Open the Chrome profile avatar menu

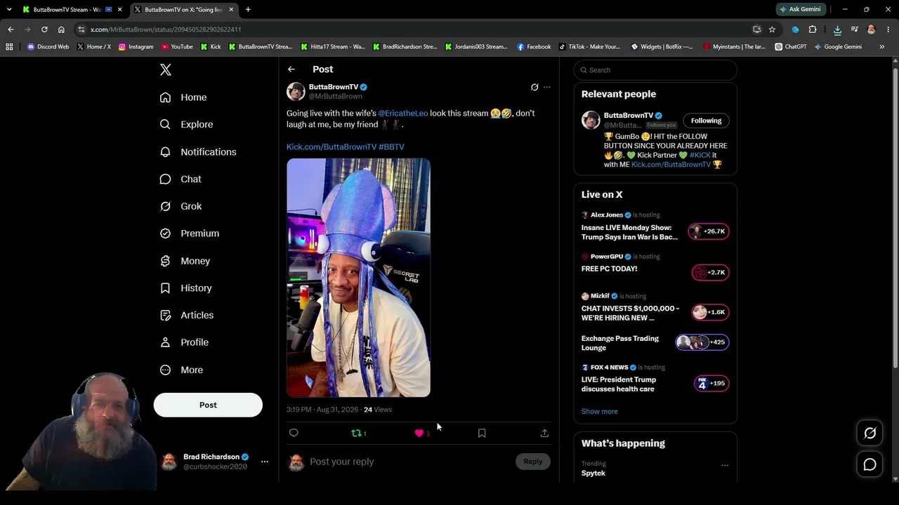pos(872,29)
